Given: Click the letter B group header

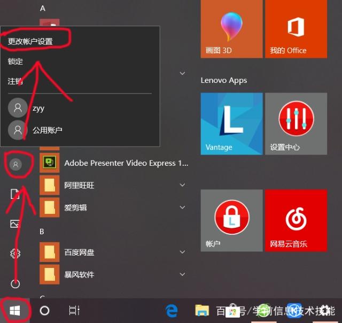Looking at the screenshot, I should [42, 232].
